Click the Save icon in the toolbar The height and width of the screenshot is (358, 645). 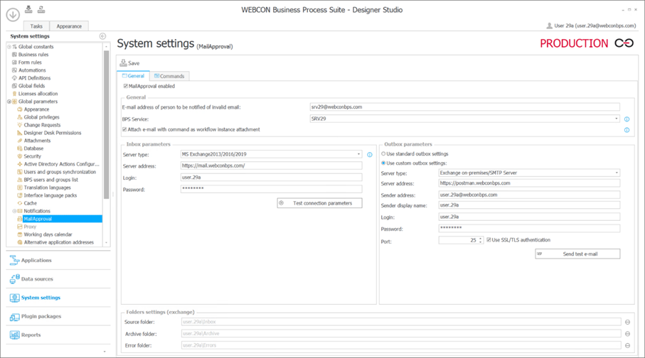coord(124,63)
